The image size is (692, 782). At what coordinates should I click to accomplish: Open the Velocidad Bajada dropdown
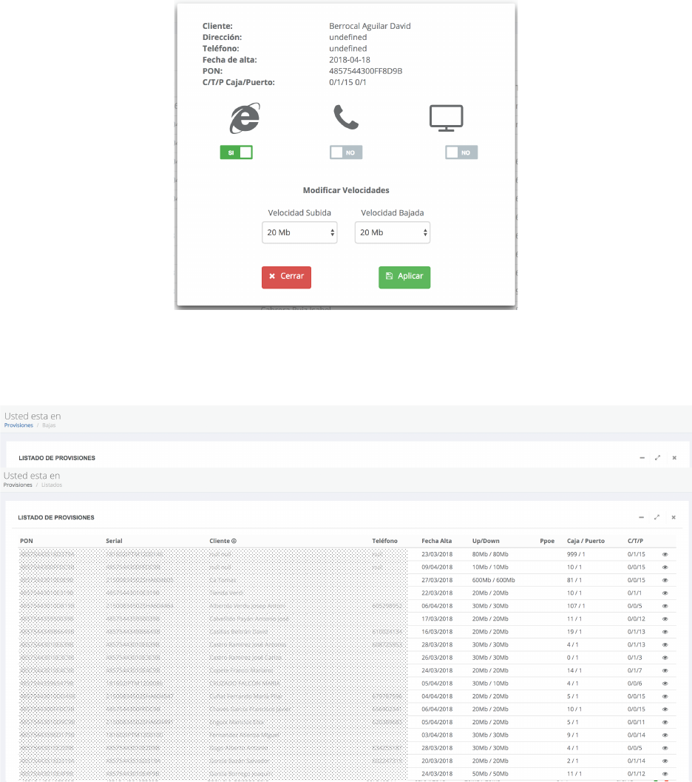393,232
